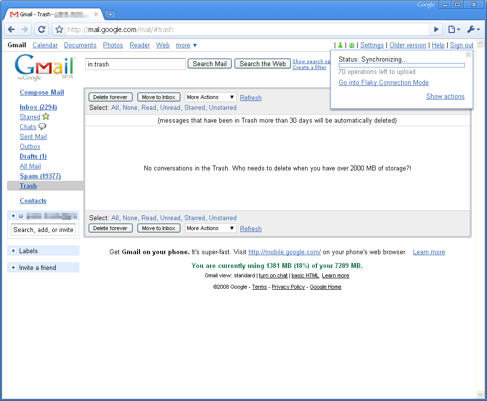
Task: Open Photos from the top navigation
Action: pyautogui.click(x=113, y=45)
